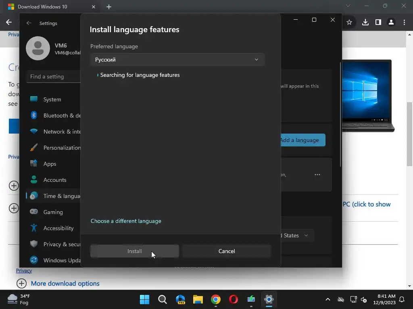Click the Windows laptop image
413x309 pixels.
[368, 96]
